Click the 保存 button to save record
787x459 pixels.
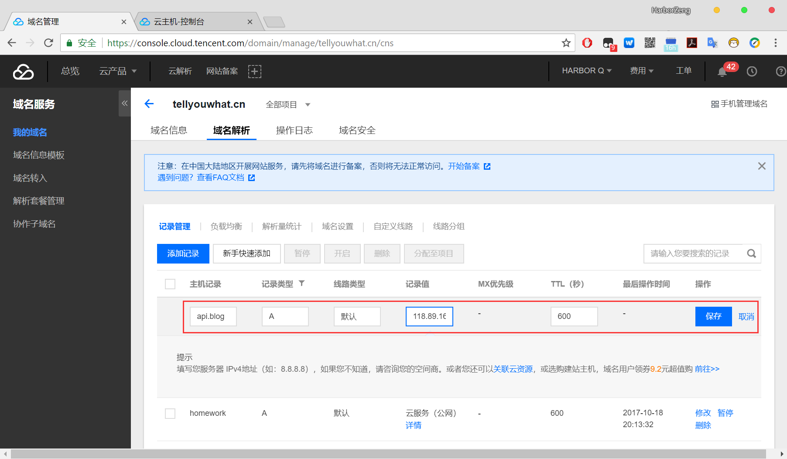(713, 316)
